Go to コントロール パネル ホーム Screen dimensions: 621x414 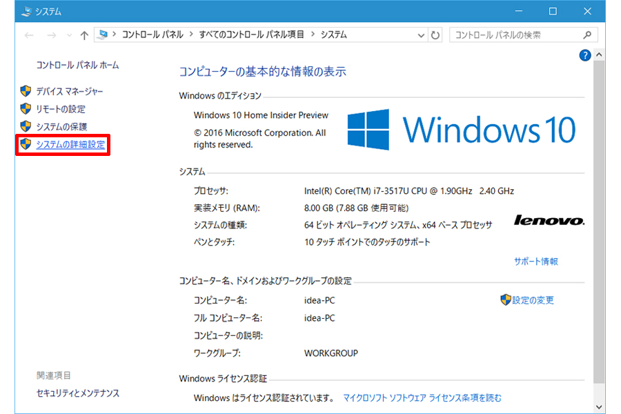[x=77, y=65]
